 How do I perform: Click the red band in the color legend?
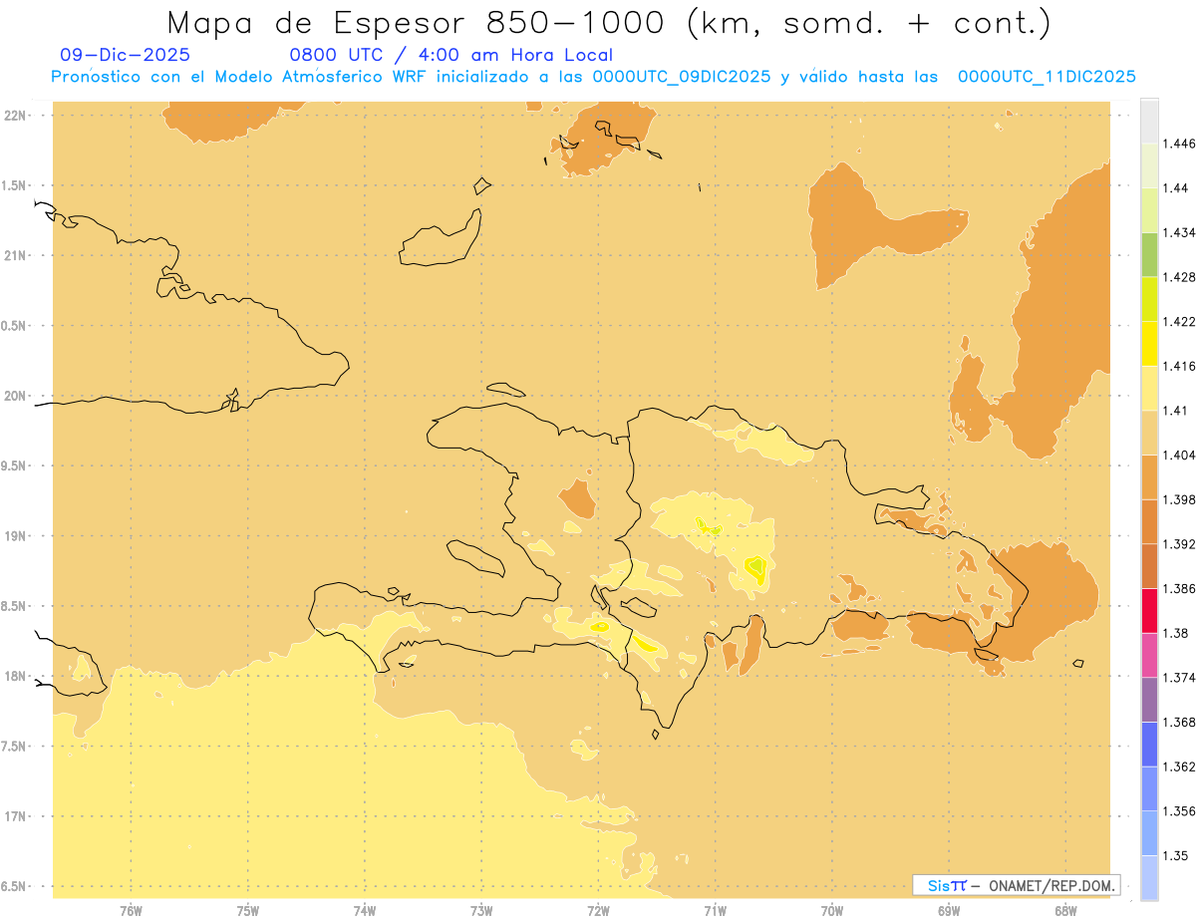(1149, 610)
